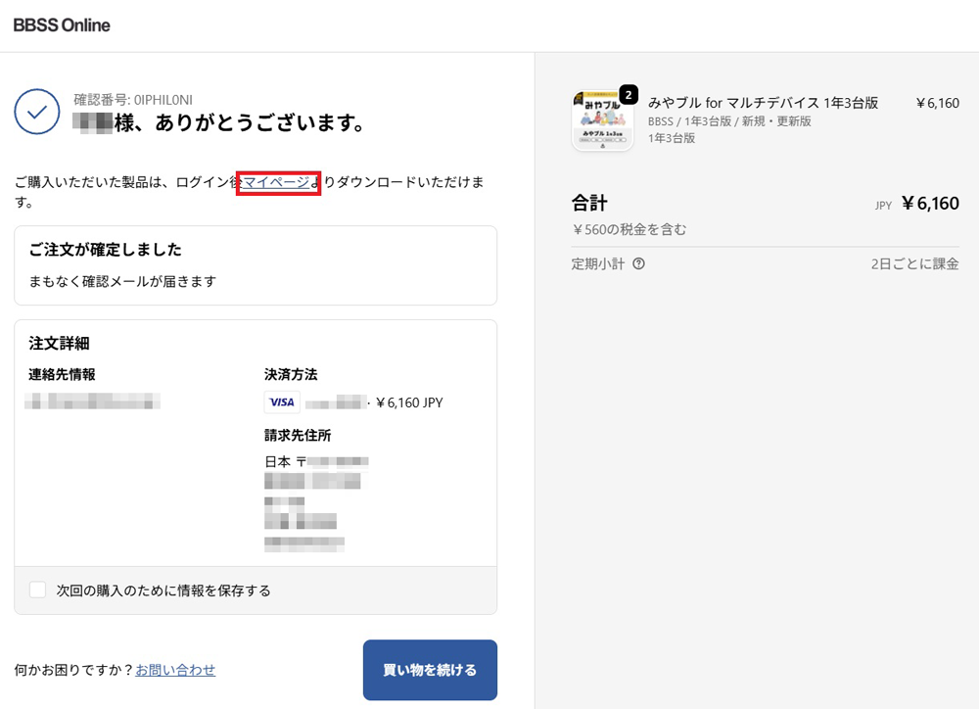The image size is (979, 709).
Task: Click the total amount ￥6,160 next to JPY
Action: (x=930, y=204)
